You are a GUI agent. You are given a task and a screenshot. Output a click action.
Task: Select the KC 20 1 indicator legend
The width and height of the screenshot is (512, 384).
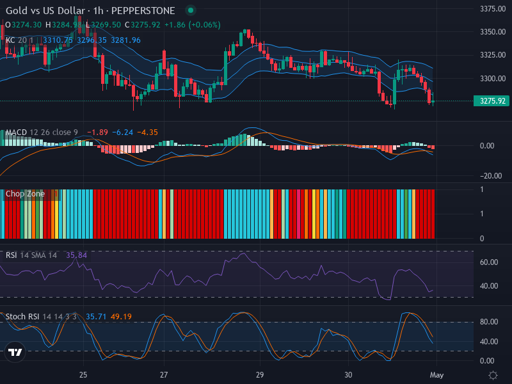pyautogui.click(x=20, y=40)
